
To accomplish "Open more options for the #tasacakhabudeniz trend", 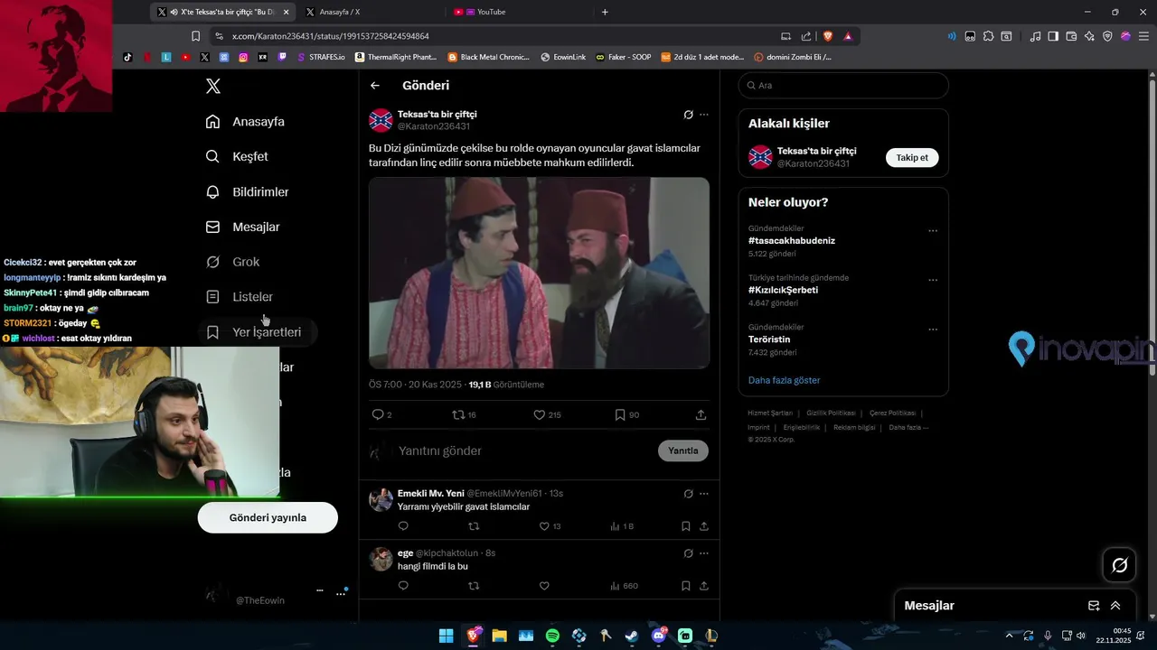I will [933, 230].
